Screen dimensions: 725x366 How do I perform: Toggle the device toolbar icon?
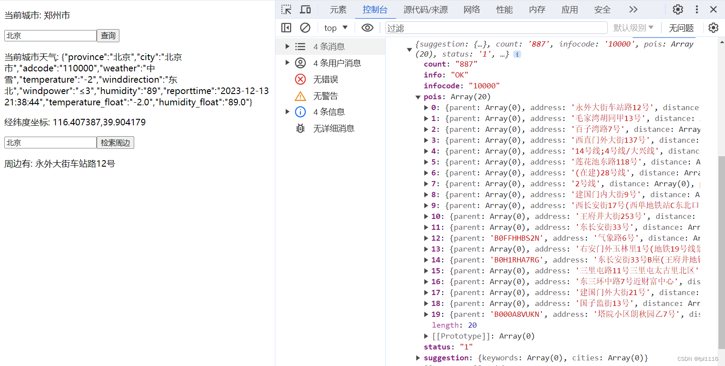pos(305,10)
